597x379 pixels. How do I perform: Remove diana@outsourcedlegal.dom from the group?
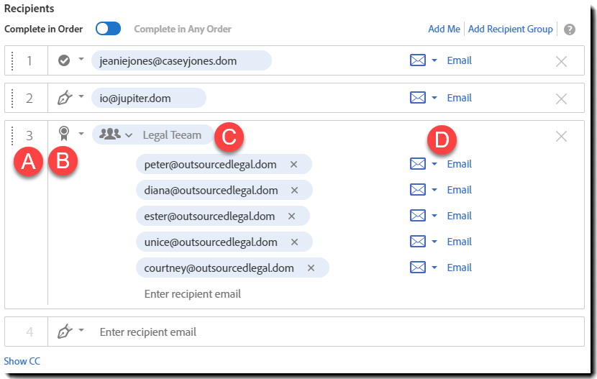coord(294,191)
